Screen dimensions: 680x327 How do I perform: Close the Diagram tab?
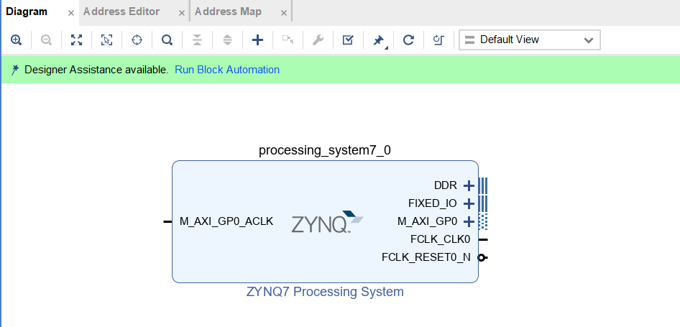tap(71, 14)
